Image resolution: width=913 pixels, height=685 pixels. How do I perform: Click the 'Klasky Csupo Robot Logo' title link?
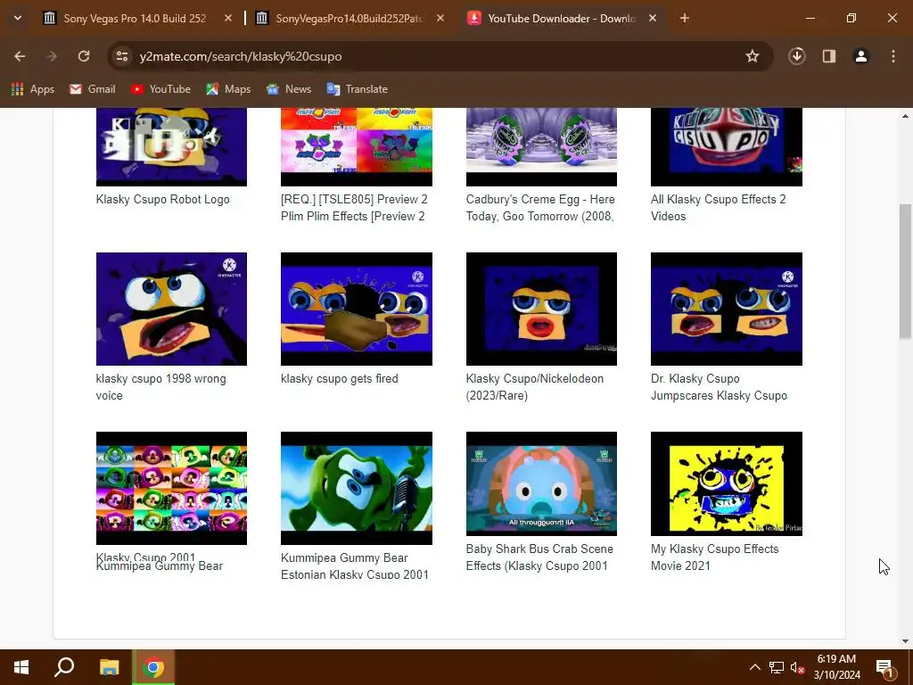162,199
